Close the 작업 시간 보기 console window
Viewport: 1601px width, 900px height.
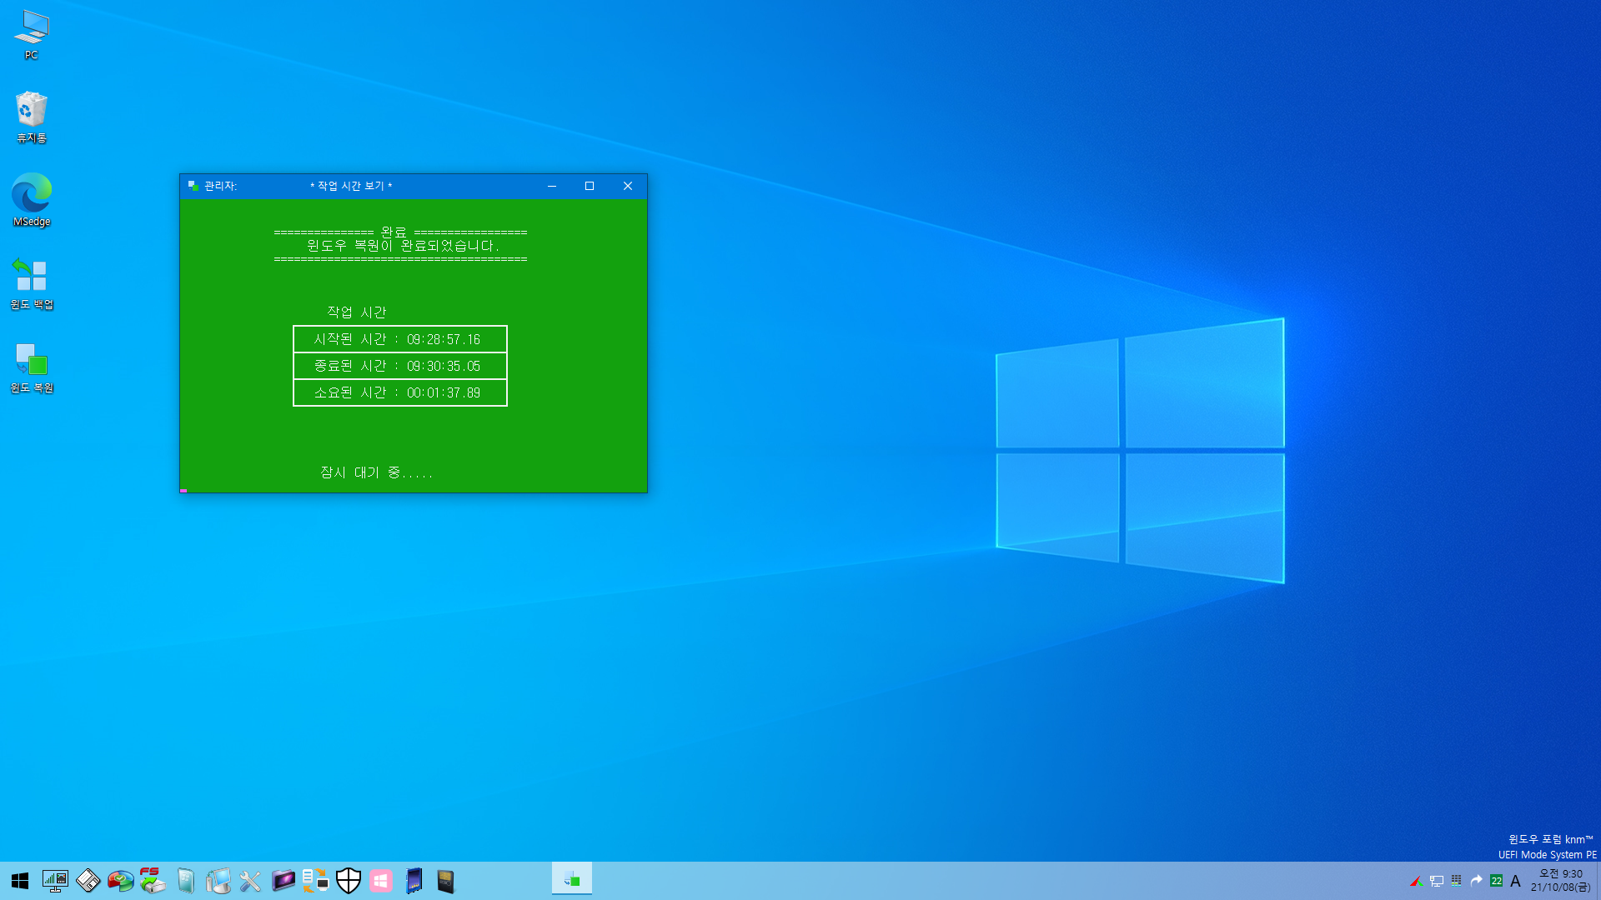tap(628, 186)
